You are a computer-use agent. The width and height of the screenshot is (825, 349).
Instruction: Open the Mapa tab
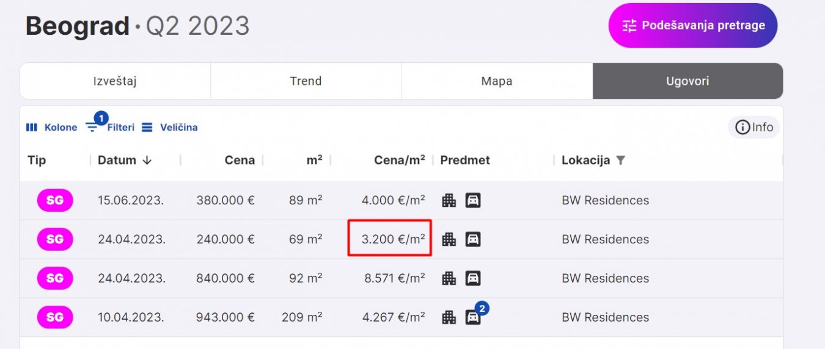(x=496, y=81)
